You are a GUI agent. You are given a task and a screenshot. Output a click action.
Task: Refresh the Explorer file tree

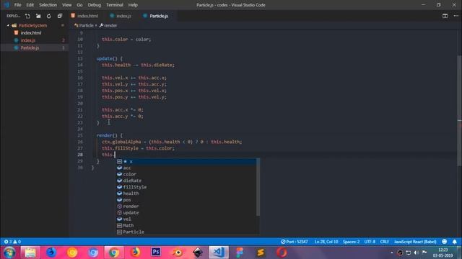click(x=49, y=16)
